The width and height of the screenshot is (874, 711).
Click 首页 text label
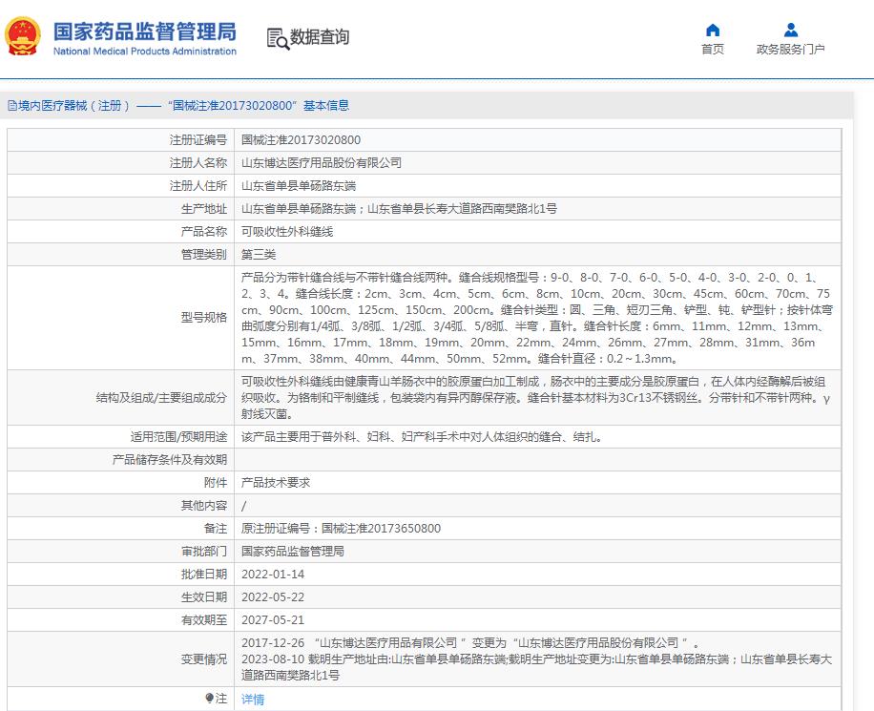[x=713, y=49]
